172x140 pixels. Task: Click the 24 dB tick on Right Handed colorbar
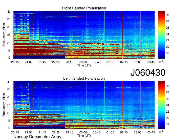coord(167,34)
